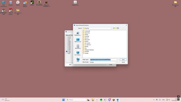Click the Create New Folder icon

[116, 28]
